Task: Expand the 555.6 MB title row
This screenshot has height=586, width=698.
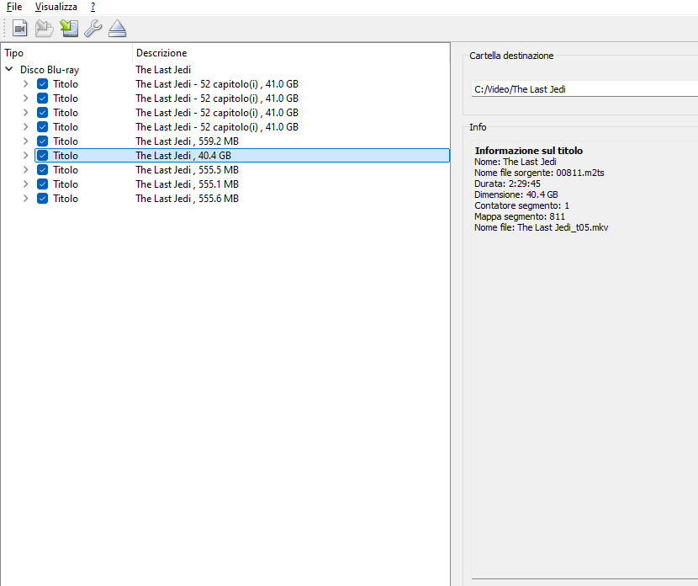Action: click(25, 199)
